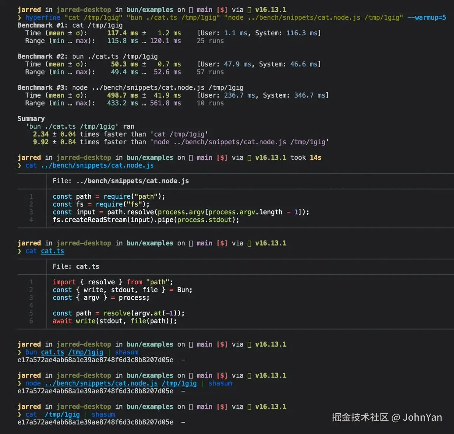Viewport: 454px width, 434px height.
Task: Click the '25 runs' text
Action: point(210,41)
